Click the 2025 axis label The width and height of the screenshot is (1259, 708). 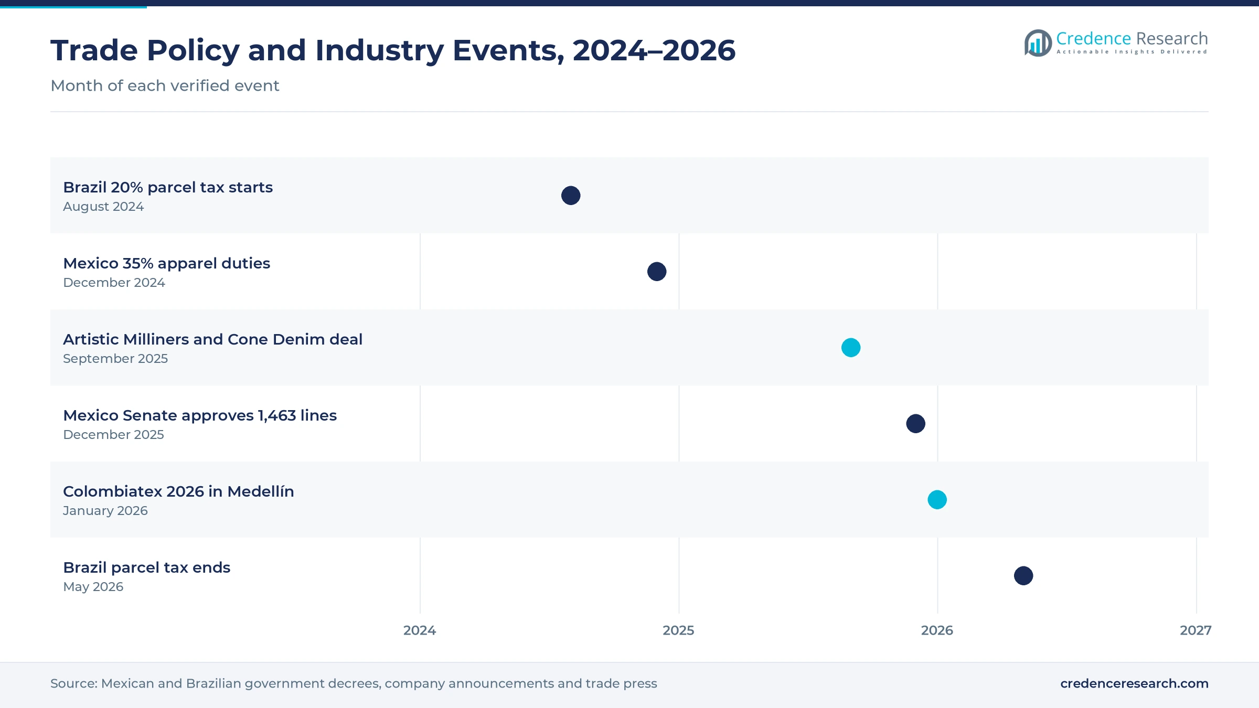[x=678, y=630]
